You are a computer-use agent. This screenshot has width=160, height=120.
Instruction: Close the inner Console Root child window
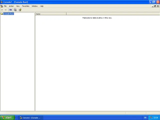[x=158, y=6]
